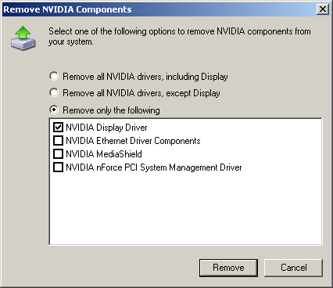Enable NVIDIA nForce PCI System Management Driver
The width and height of the screenshot is (333, 288).
pyautogui.click(x=58, y=167)
